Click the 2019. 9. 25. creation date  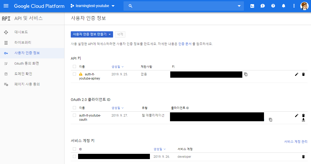coord(120,74)
